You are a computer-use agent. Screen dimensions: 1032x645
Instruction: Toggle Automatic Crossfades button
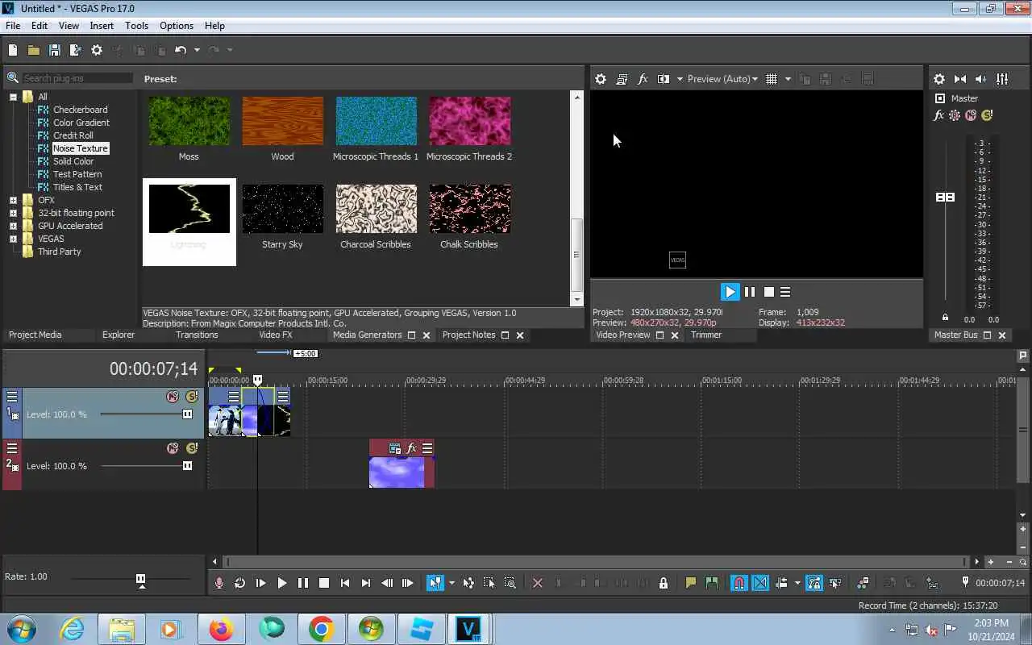[760, 583]
